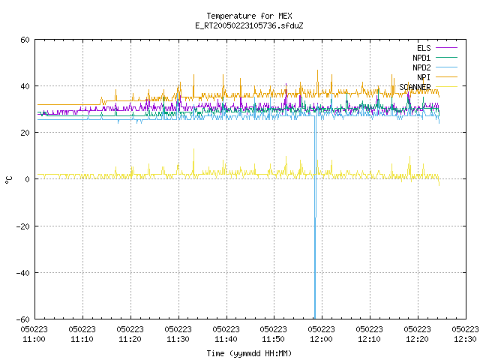Click the yellow SCANNER legend line sample
The height and width of the screenshot is (360, 480).
pyautogui.click(x=446, y=87)
